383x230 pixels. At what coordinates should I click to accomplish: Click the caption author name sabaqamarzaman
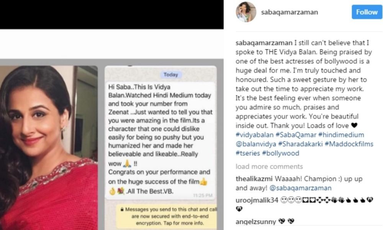(264, 43)
